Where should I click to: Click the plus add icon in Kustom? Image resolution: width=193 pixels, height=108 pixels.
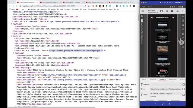click(183, 11)
